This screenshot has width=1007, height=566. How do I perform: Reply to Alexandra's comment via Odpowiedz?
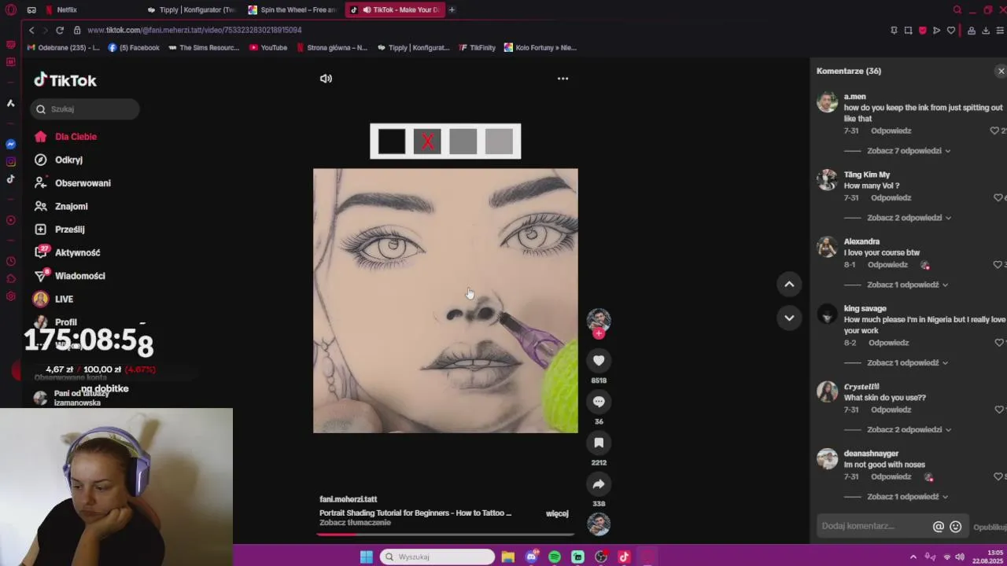click(x=887, y=265)
